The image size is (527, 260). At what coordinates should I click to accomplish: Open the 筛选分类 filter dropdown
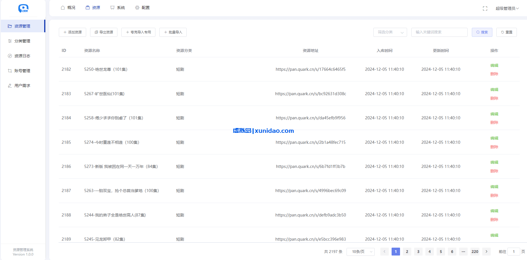390,32
